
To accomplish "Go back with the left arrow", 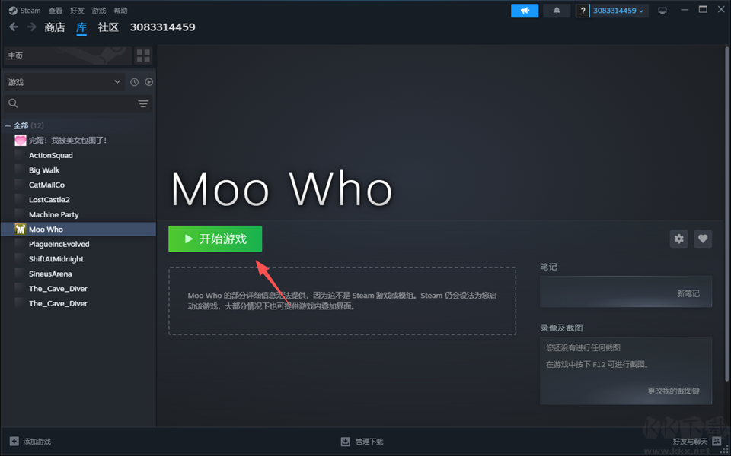I will point(14,27).
